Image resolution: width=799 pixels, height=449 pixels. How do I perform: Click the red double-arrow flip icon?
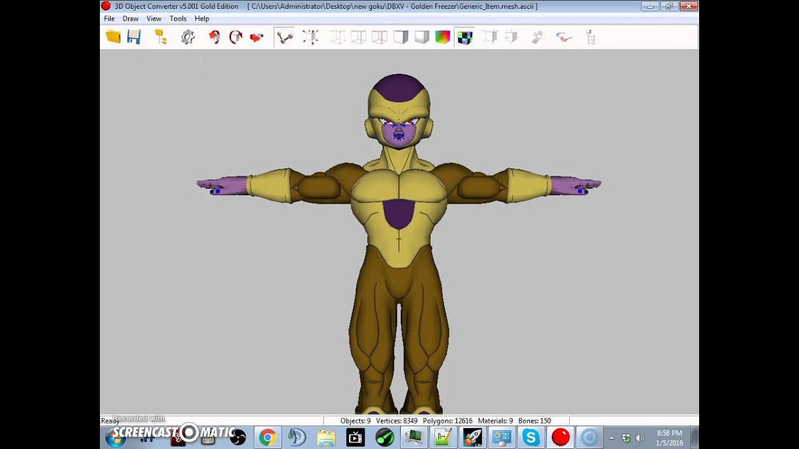(257, 37)
